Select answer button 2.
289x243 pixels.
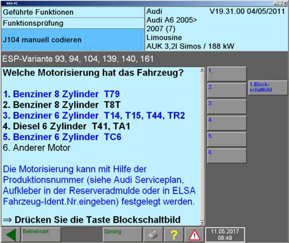click(x=227, y=90)
